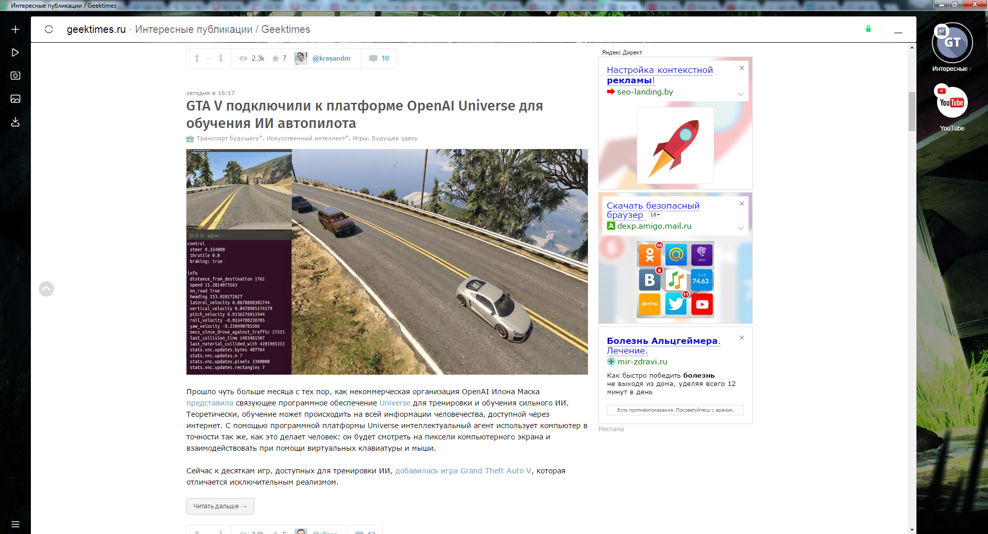988x534 pixels.
Task: Click the GT avatar icon at top right
Action: click(951, 43)
